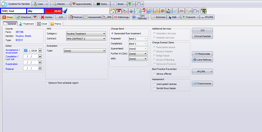The image size is (262, 132).
Task: Toggle the Denture Repairs checkbox
Action: click(x=154, y=52)
